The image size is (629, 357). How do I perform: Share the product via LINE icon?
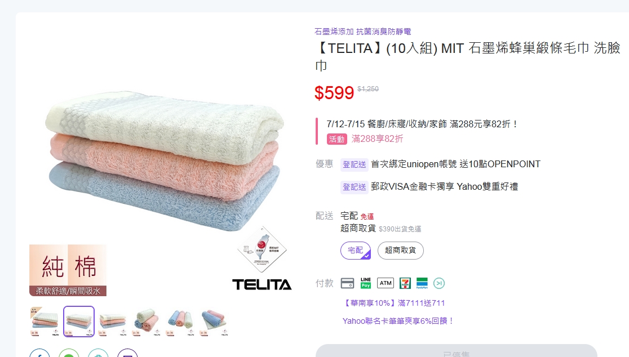(x=69, y=354)
